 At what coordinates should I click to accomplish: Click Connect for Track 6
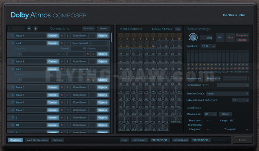tap(53, 95)
